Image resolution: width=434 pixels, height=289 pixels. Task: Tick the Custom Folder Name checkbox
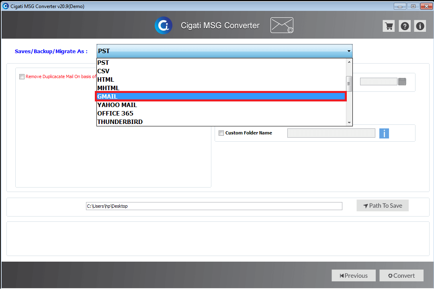click(x=221, y=133)
